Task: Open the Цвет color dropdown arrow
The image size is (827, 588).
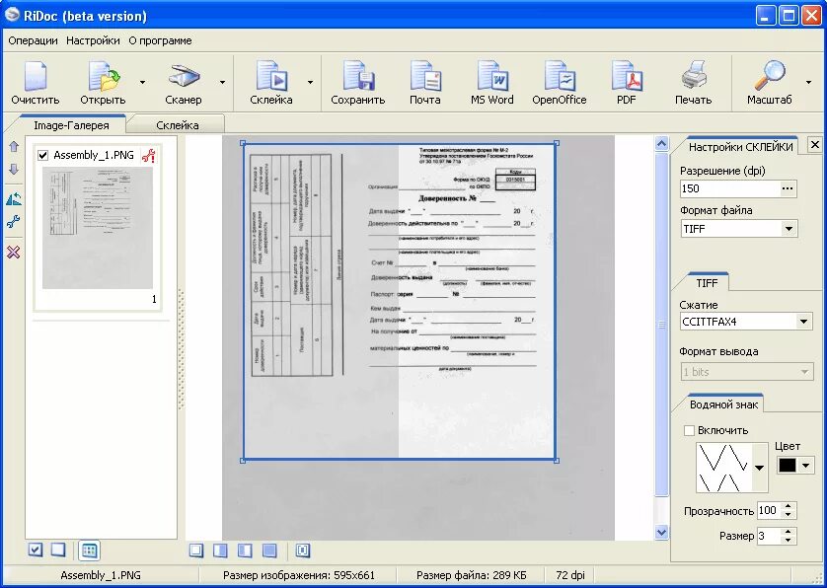Action: (x=805, y=465)
